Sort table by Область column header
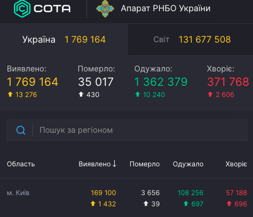The image size is (253, 217). click(x=21, y=164)
